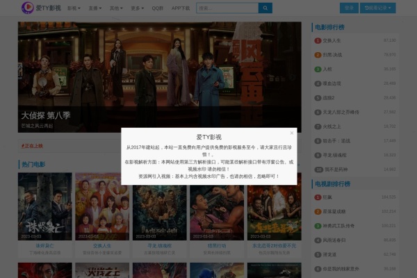Click the 登录 login button
Image resolution: width=417 pixels, height=278 pixels.
pyautogui.click(x=348, y=8)
